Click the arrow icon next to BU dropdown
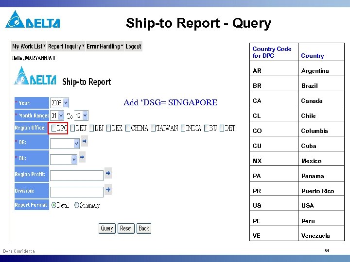The width and height of the screenshot is (350, 262). pos(82,157)
